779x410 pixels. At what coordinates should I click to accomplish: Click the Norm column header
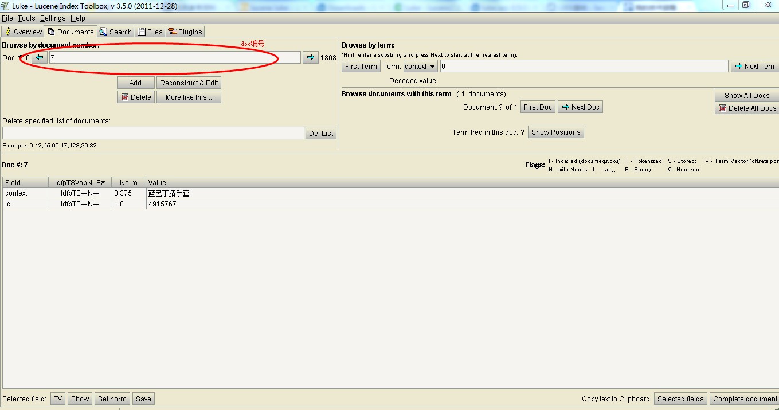tap(129, 182)
